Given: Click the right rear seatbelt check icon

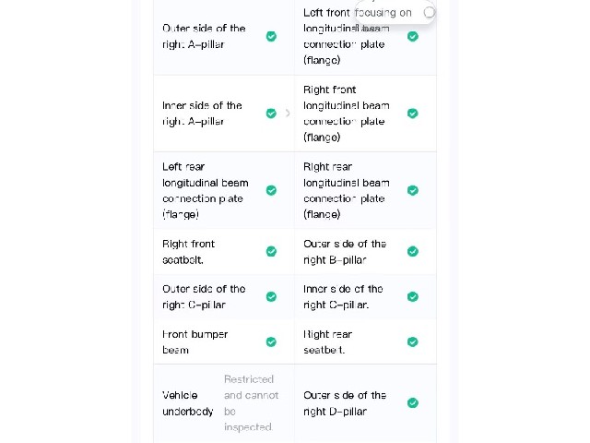Looking at the screenshot, I should click(413, 341).
